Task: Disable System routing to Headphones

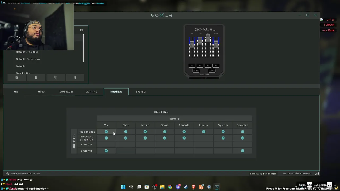Action: (223, 132)
